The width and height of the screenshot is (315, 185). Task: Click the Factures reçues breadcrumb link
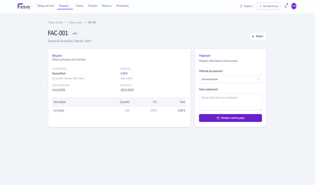point(75,23)
